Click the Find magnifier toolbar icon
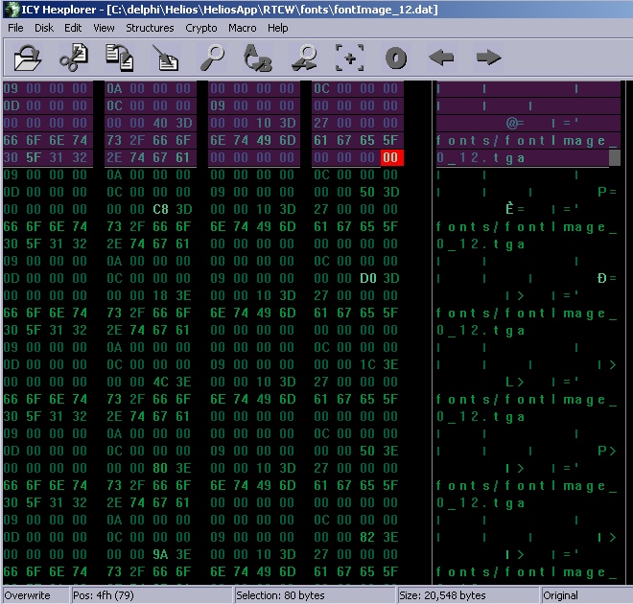This screenshot has height=604, width=633. coord(212,58)
